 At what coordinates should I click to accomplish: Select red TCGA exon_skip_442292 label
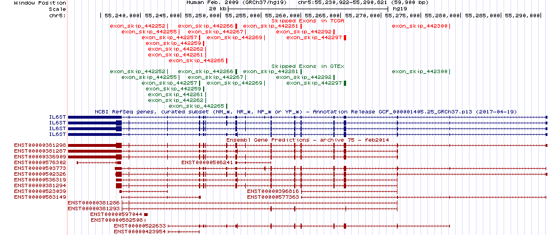point(303,32)
